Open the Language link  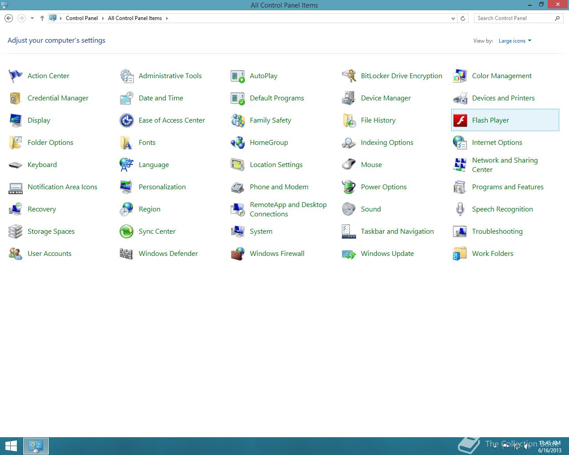(154, 165)
